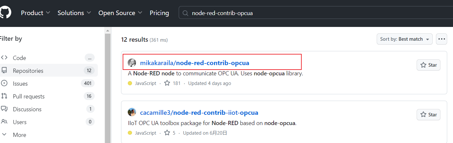Focus the search field containing node-red-contrib-opcua

(x=316, y=13)
